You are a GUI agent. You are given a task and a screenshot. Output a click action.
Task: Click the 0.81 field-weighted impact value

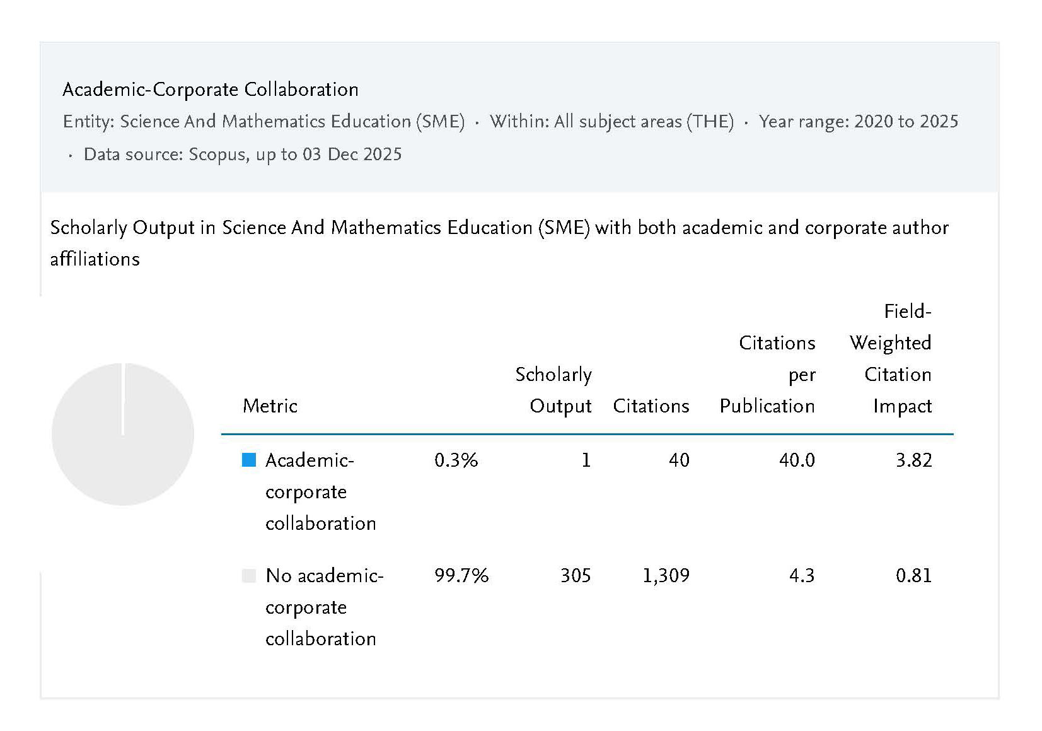coord(913,575)
